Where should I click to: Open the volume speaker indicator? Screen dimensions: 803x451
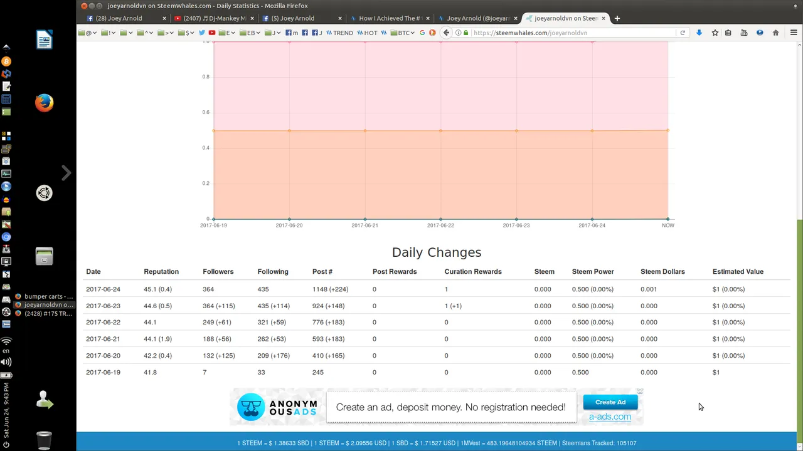6,362
